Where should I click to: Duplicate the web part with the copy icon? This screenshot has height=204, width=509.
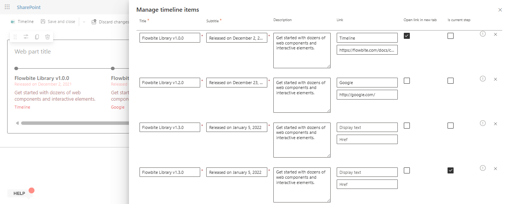click(37, 37)
